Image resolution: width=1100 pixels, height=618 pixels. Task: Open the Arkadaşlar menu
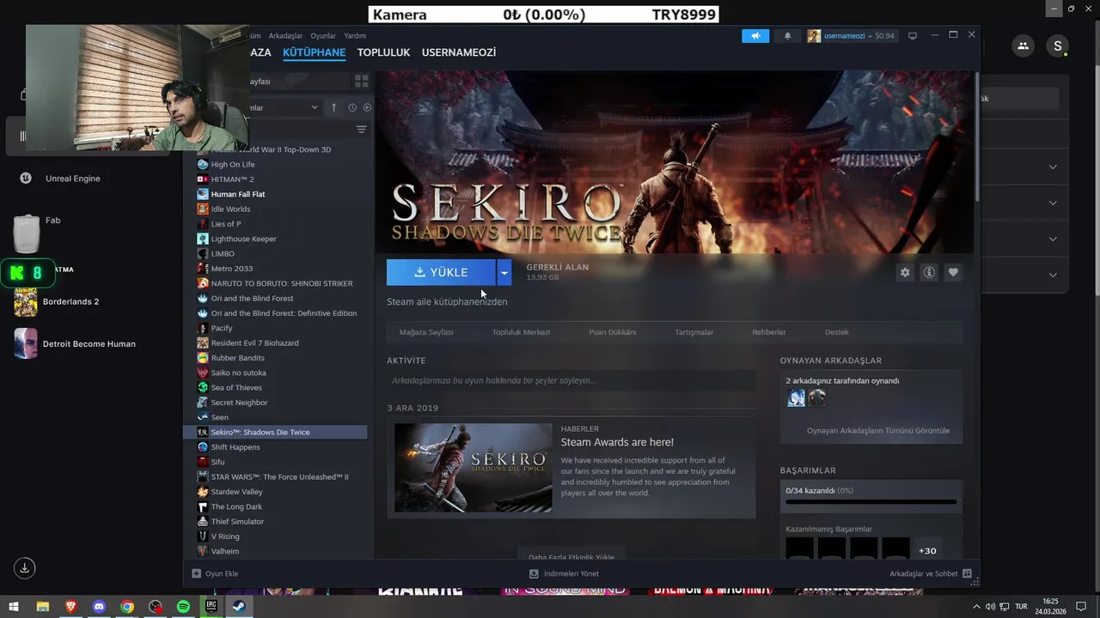285,36
